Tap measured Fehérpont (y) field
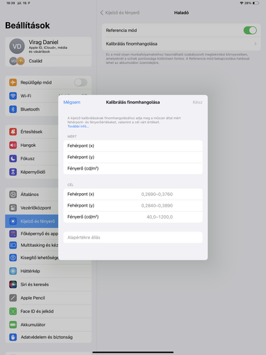 point(133,157)
